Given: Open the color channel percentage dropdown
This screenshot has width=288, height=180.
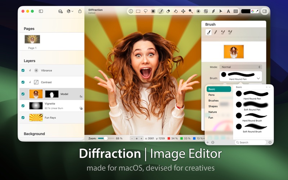Looking at the screenshot, I should [x=204, y=139].
